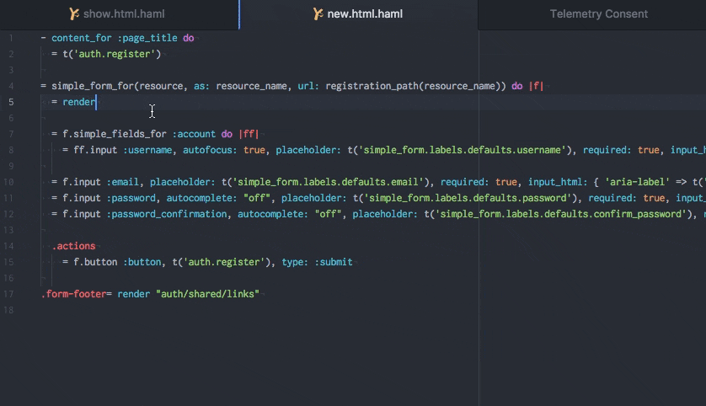Click line number 18 in the gutter
The image size is (706, 406).
click(8, 310)
